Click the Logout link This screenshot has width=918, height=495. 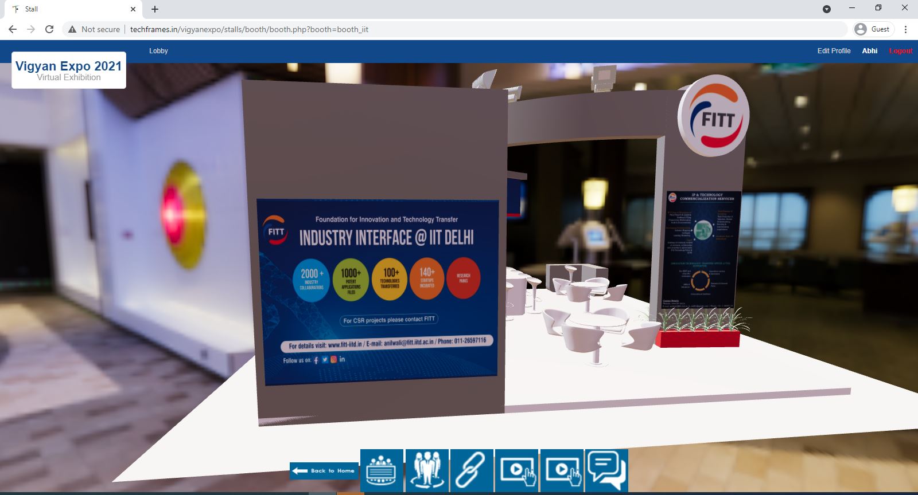tap(900, 51)
